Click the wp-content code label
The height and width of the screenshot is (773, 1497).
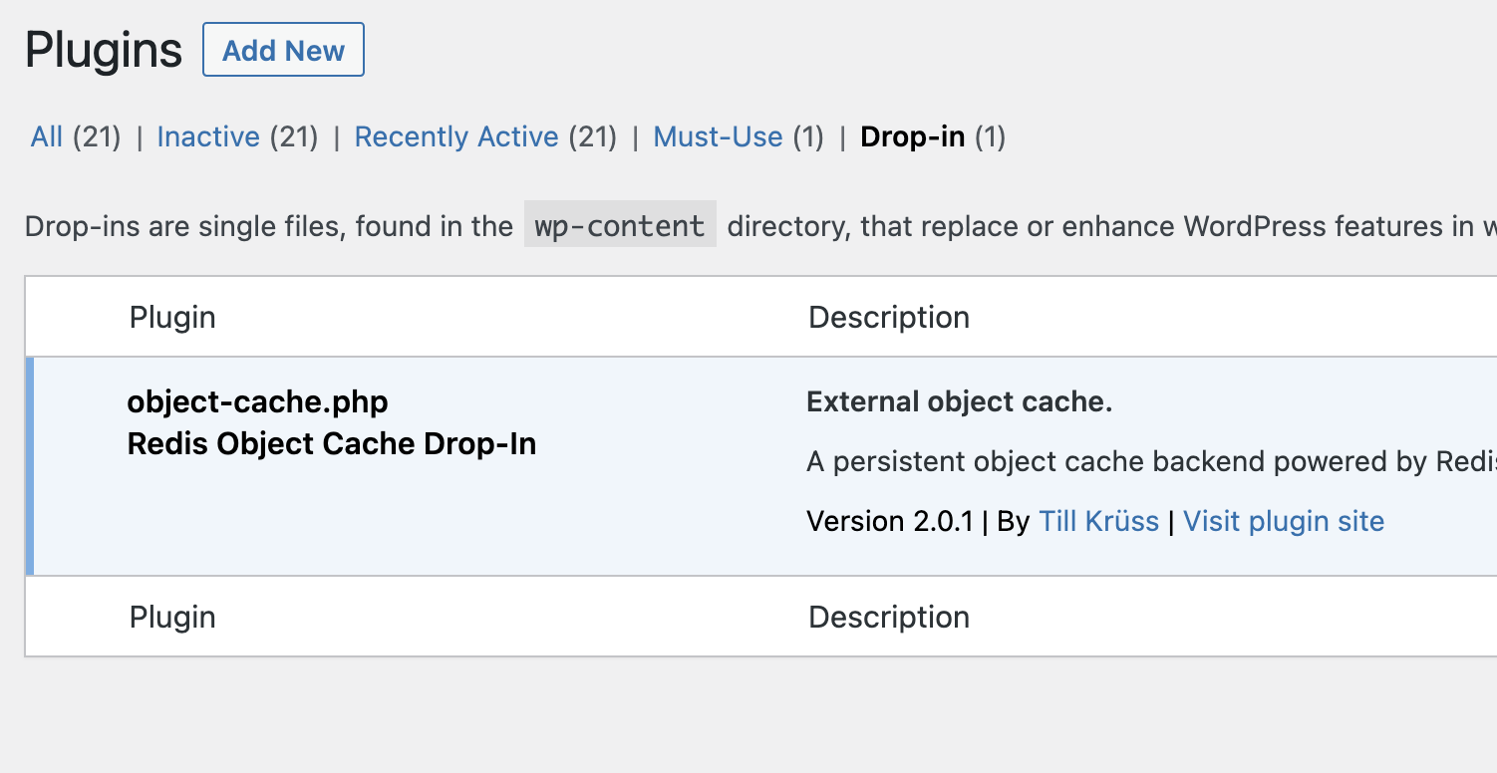pyautogui.click(x=620, y=226)
